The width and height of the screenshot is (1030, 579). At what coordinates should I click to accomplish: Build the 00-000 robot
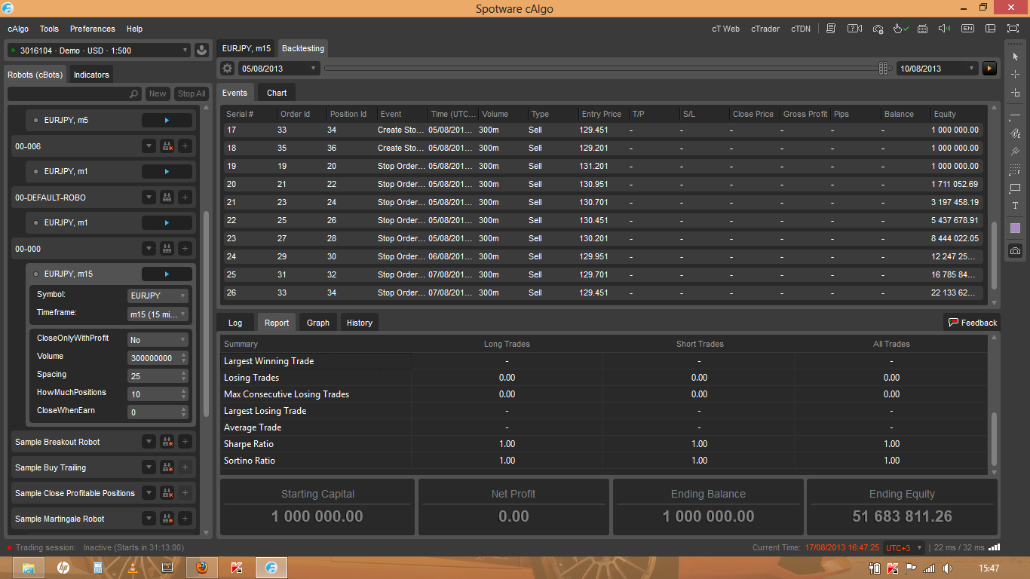pos(167,249)
